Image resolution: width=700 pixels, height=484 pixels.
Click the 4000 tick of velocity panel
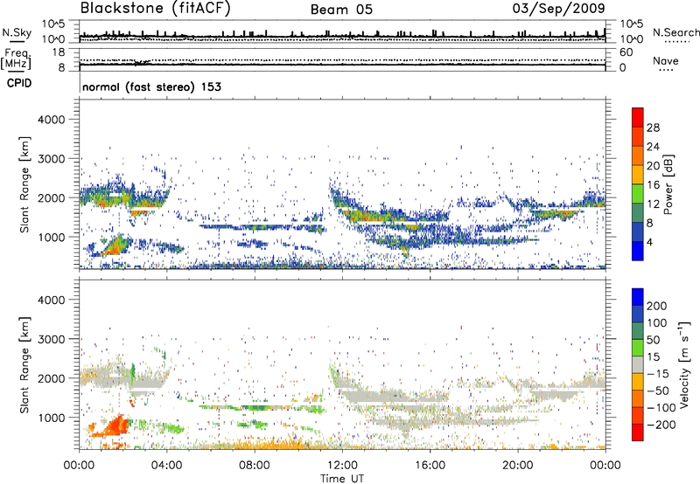[51, 300]
